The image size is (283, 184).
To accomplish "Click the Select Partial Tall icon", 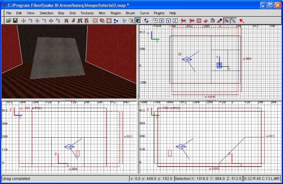I will click(80, 21).
